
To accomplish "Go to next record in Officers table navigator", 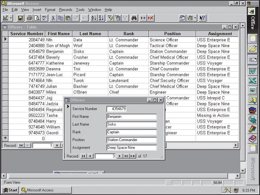I will click(57, 145).
